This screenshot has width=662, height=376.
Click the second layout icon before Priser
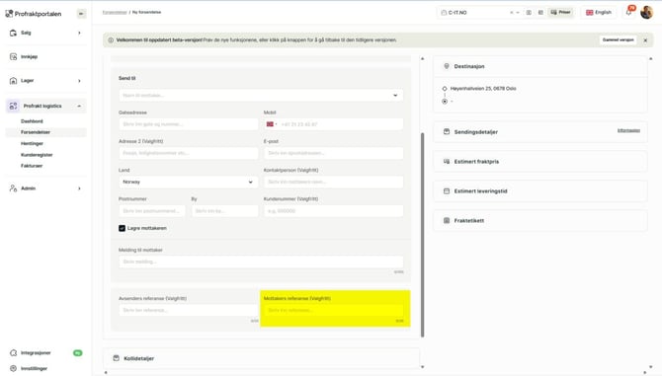[540, 13]
